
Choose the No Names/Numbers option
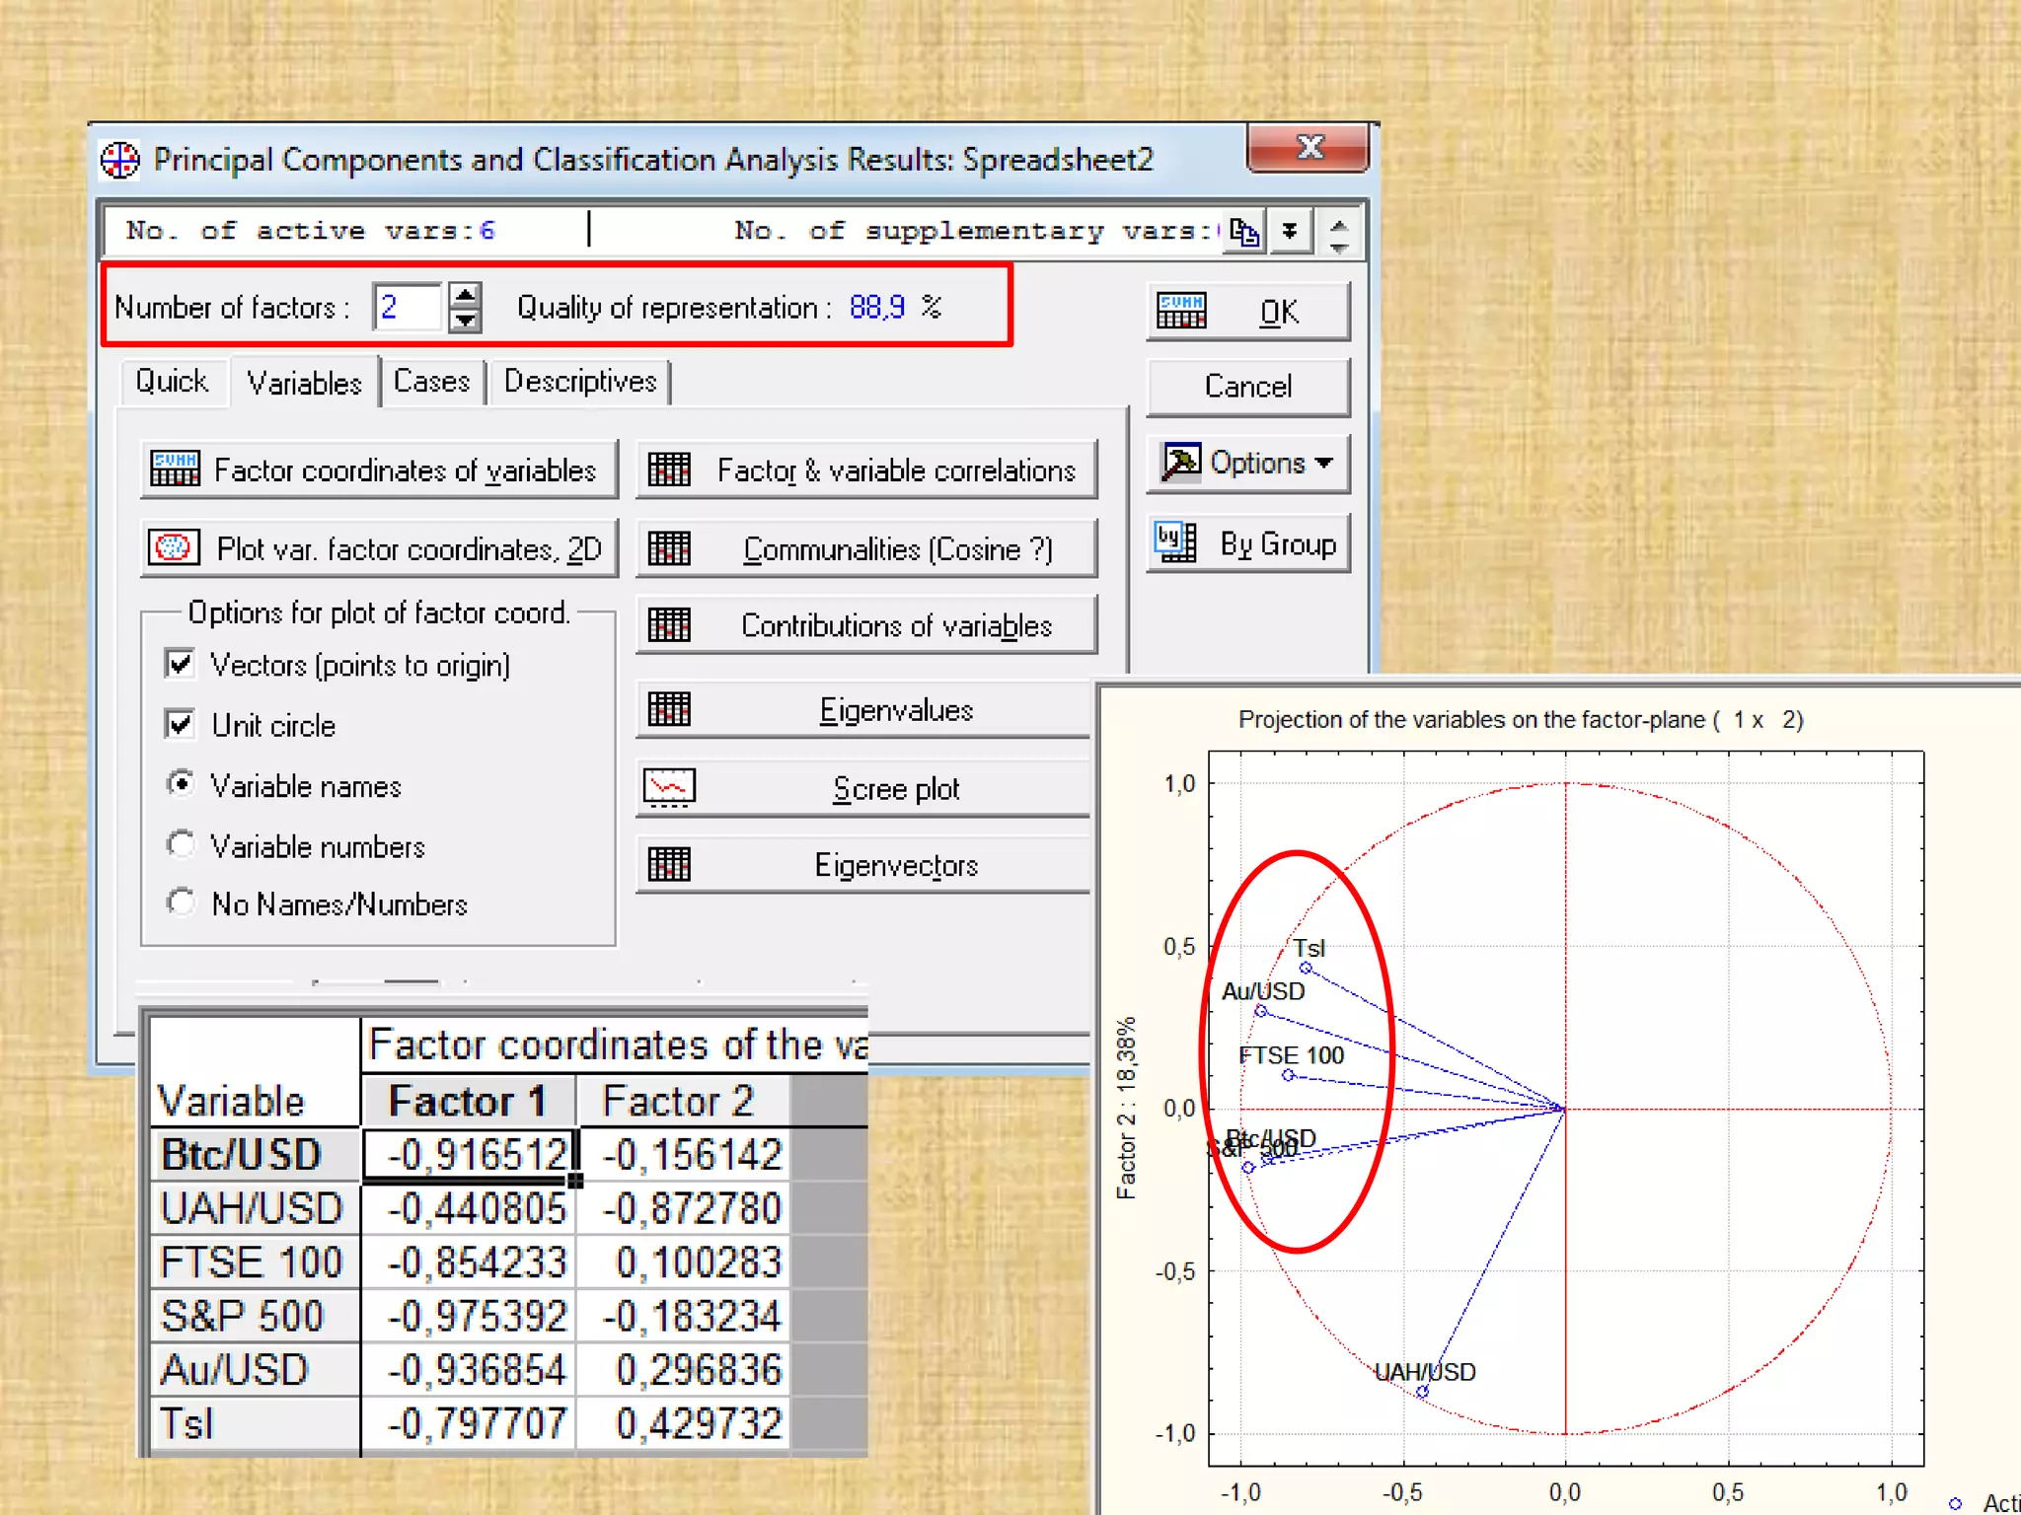pyautogui.click(x=181, y=902)
